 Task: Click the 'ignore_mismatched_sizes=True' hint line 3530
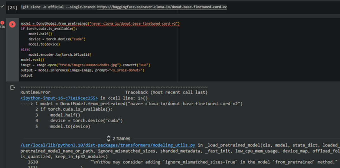183,162
